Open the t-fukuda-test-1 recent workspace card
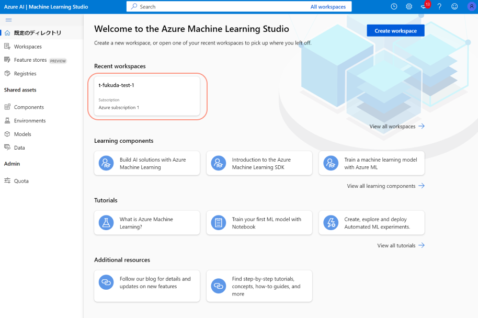This screenshot has height=318, width=478. point(147,96)
